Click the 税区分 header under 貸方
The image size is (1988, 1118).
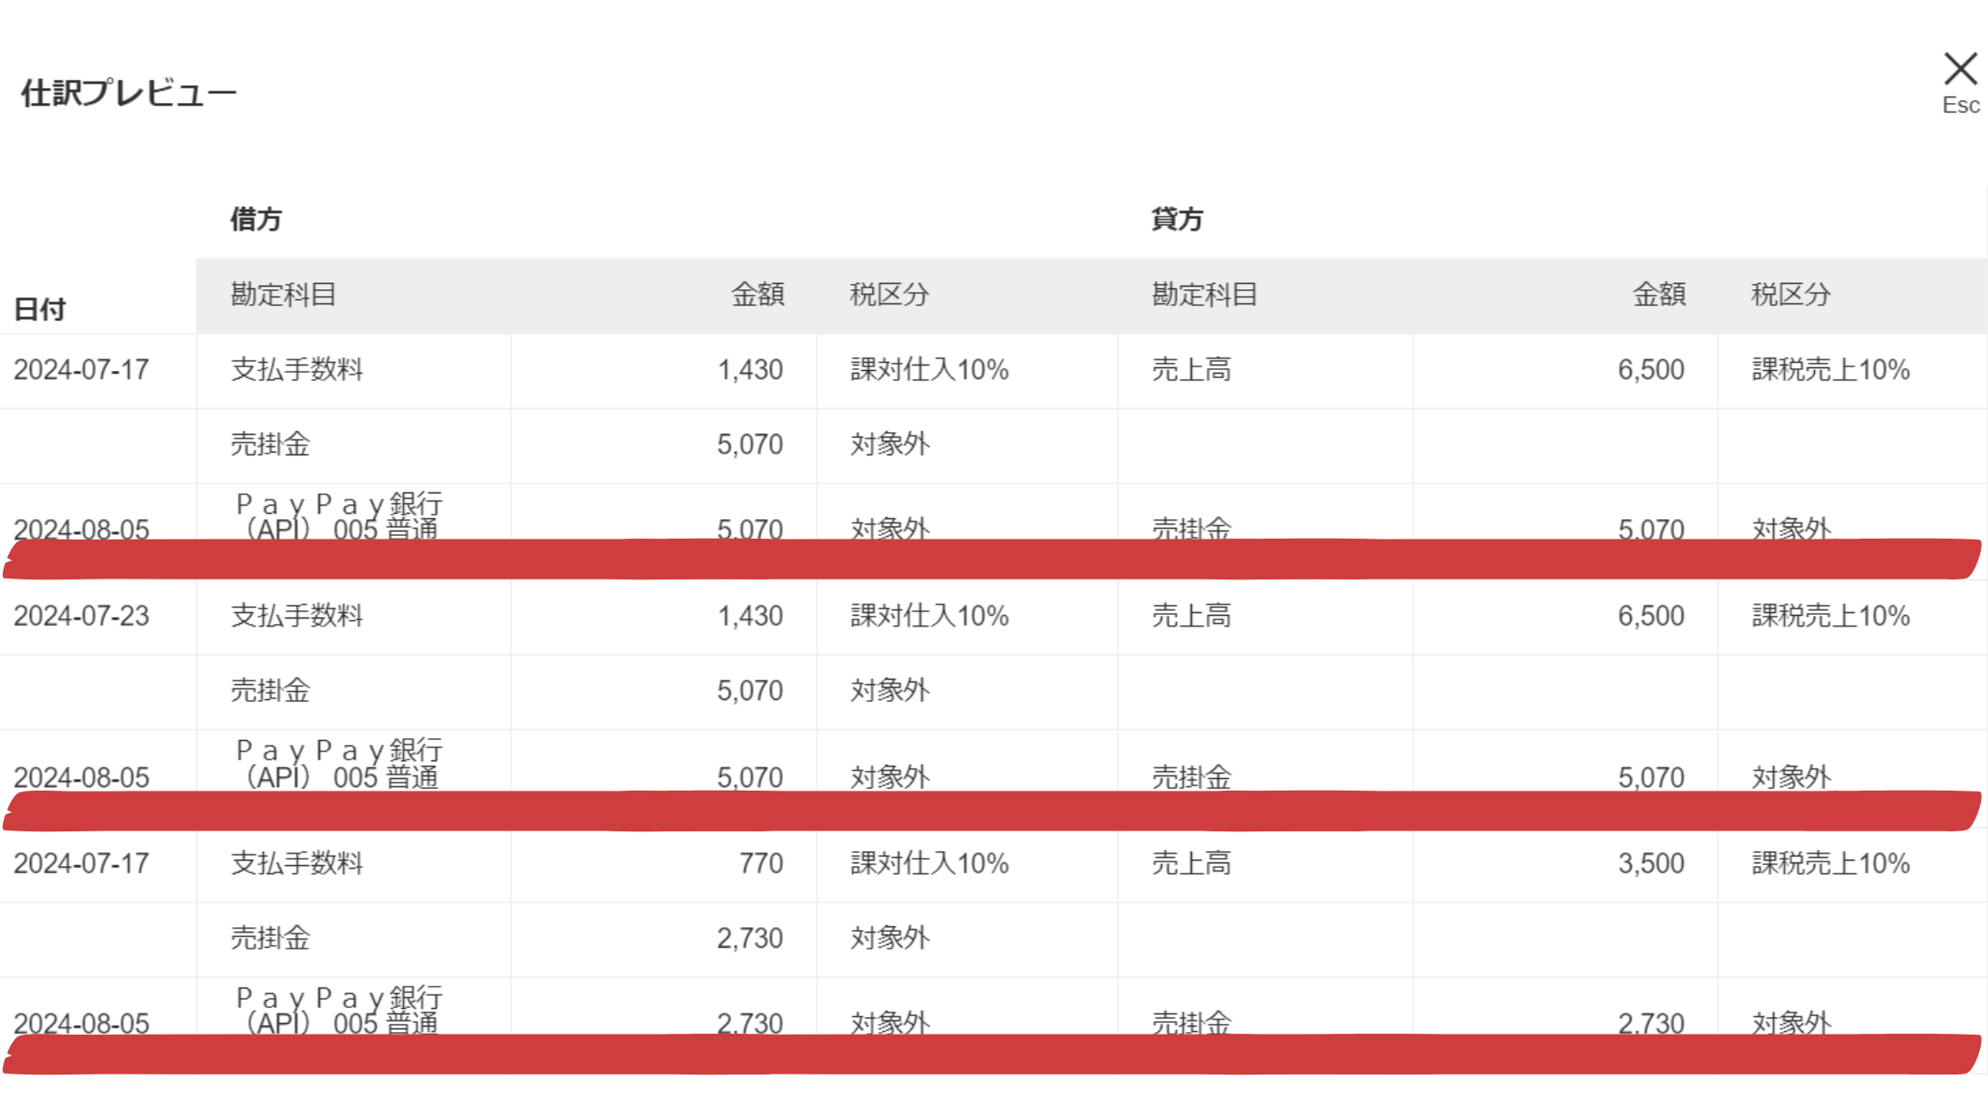pos(1791,295)
